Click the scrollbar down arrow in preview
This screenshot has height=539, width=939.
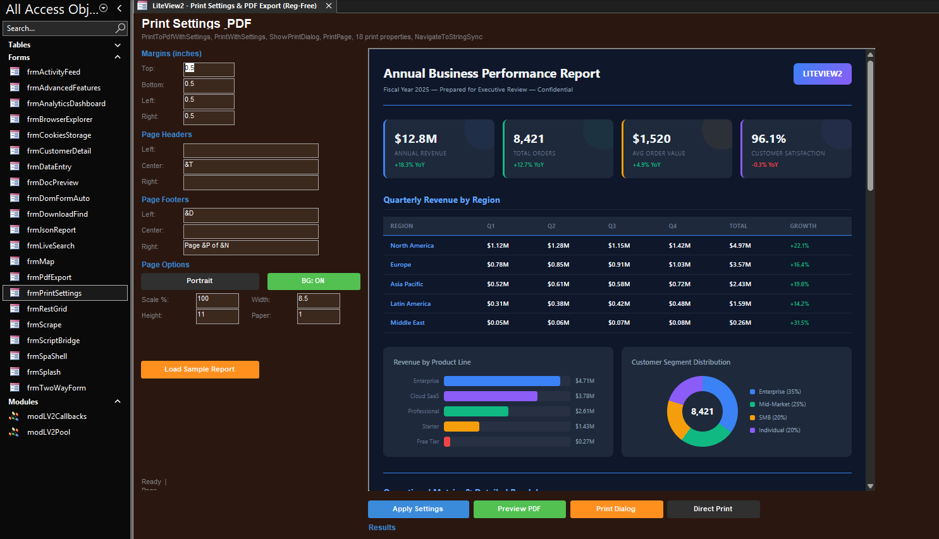[x=870, y=486]
